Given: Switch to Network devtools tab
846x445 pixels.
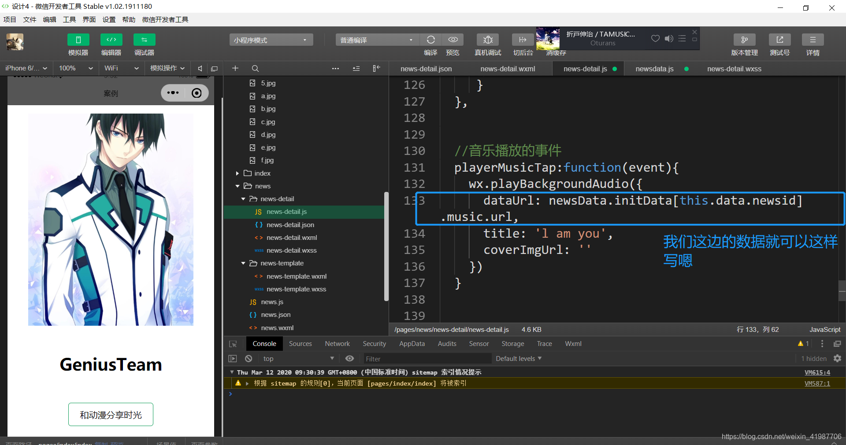Looking at the screenshot, I should [338, 344].
